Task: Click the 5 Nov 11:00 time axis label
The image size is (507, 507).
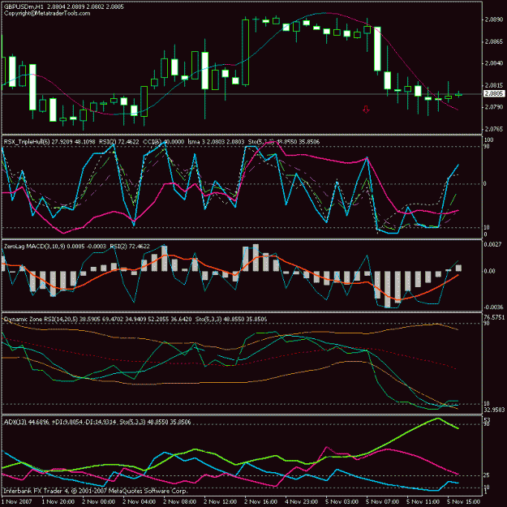Action: 423,501
